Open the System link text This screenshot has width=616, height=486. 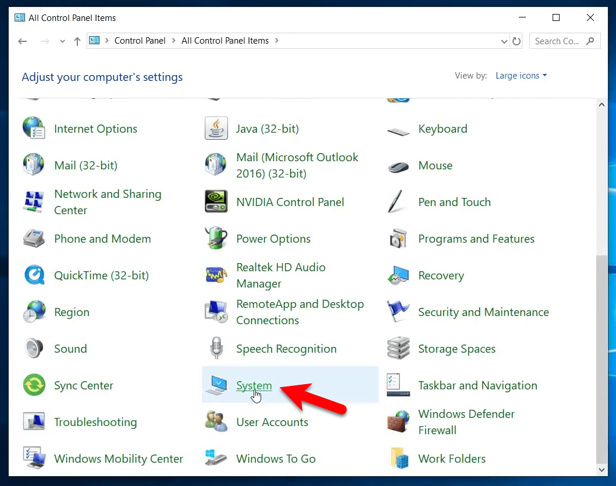254,385
